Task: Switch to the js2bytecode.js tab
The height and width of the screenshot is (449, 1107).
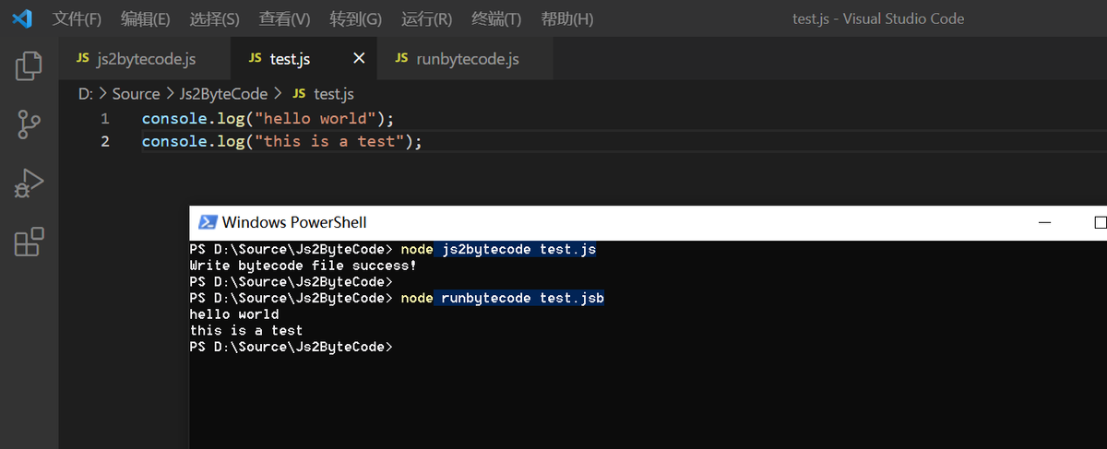Action: [145, 59]
